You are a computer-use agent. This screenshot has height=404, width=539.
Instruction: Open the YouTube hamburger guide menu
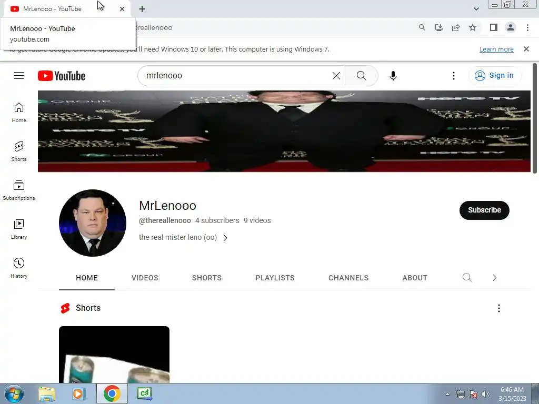19,76
